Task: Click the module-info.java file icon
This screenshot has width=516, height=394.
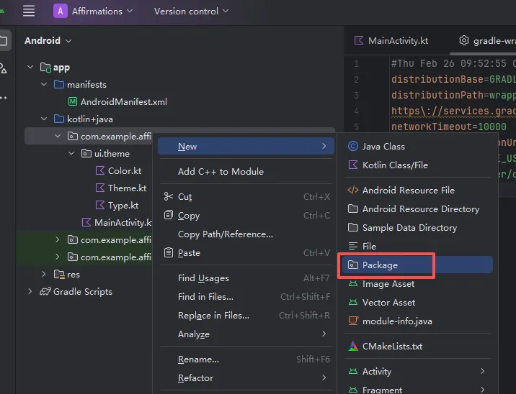Action: pos(353,321)
